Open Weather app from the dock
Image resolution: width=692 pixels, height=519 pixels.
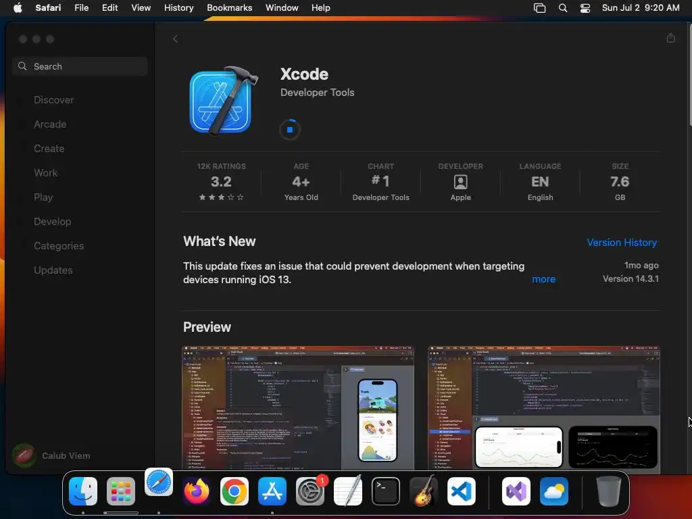tap(554, 491)
